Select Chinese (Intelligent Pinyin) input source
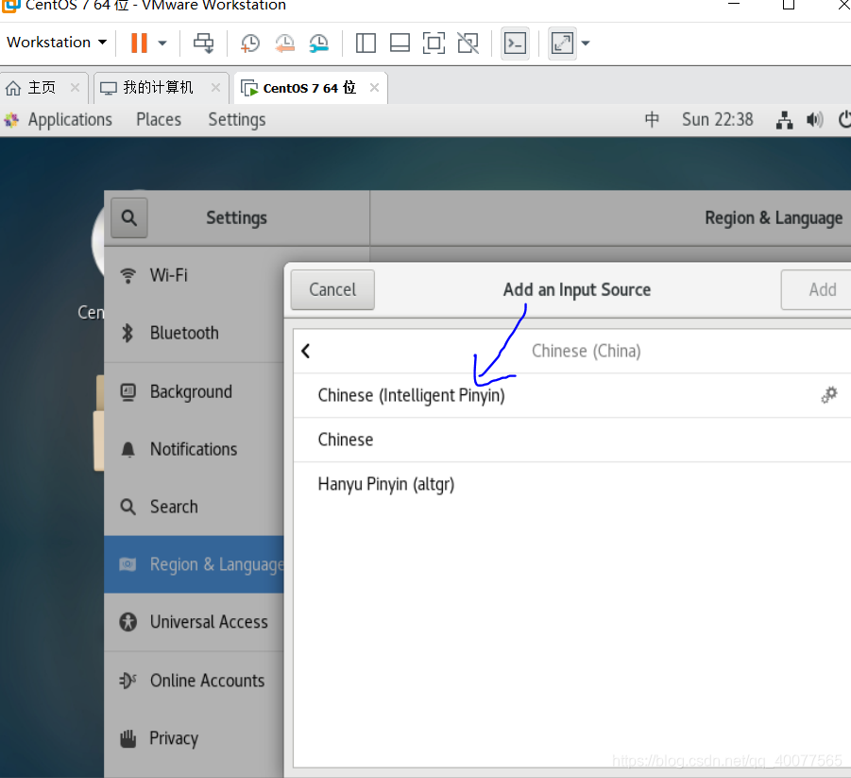The height and width of the screenshot is (778, 851). (x=572, y=395)
